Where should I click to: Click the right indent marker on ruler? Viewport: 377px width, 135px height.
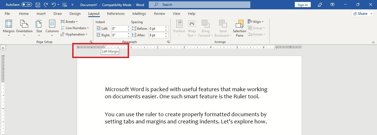(275, 48)
